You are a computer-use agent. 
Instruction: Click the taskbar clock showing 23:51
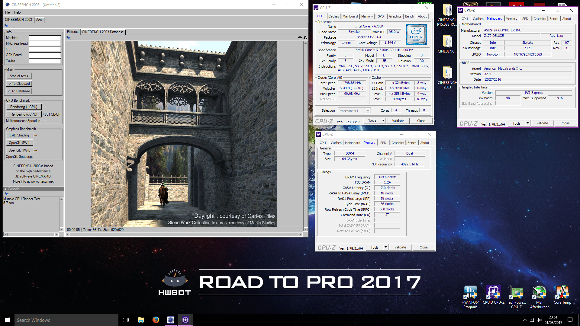point(553,320)
